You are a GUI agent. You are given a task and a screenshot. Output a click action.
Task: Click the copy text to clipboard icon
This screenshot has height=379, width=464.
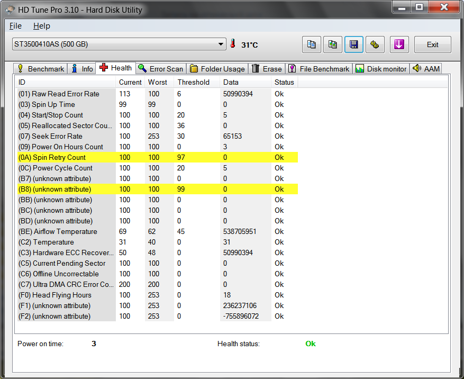pos(312,45)
